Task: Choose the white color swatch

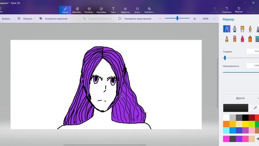Action: pos(226,118)
